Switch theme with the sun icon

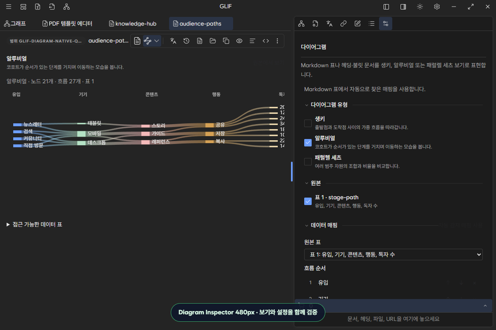click(420, 7)
